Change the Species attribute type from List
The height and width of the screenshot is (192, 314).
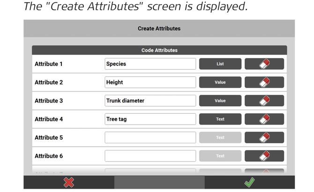coord(220,64)
